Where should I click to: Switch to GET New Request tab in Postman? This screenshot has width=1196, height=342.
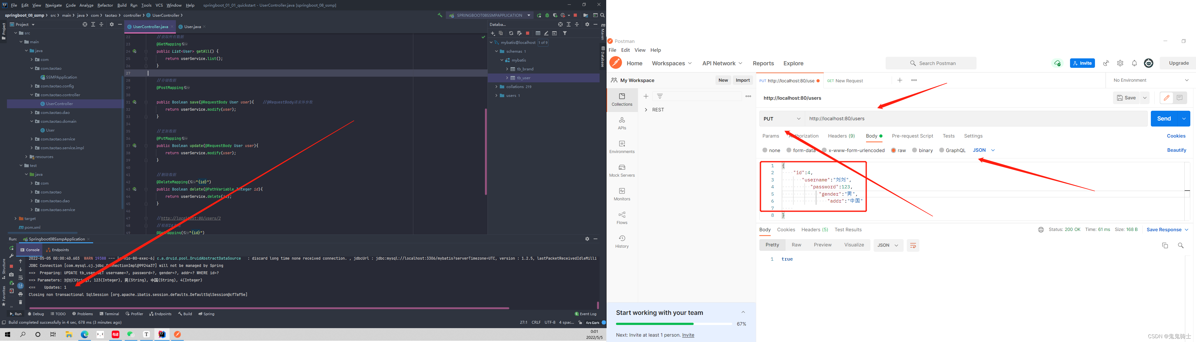pyautogui.click(x=845, y=81)
